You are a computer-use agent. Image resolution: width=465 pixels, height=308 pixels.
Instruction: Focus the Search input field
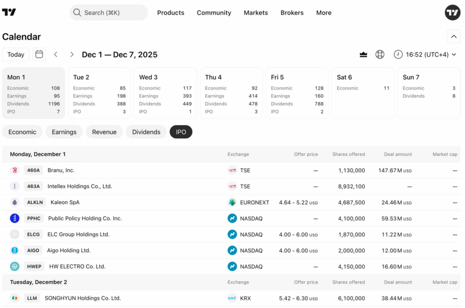[x=109, y=13]
